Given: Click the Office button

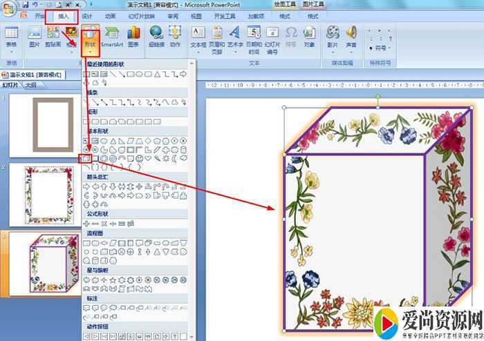Looking at the screenshot, I should (8, 8).
